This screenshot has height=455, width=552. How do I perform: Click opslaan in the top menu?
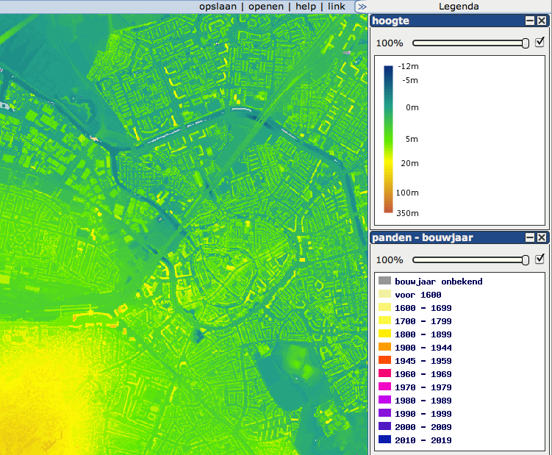[x=218, y=7]
